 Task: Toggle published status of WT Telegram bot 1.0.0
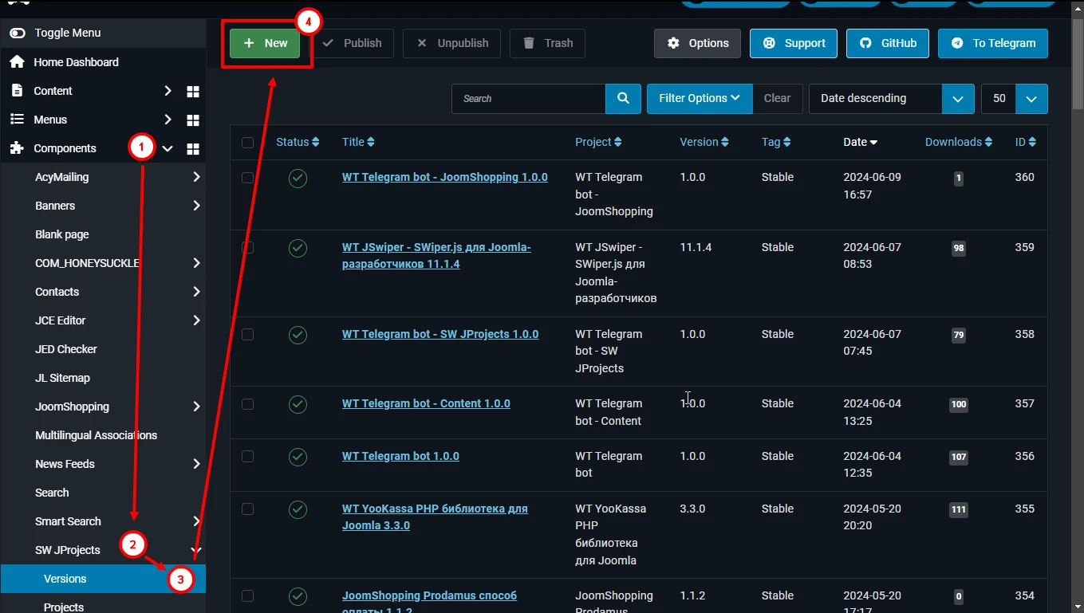(298, 457)
